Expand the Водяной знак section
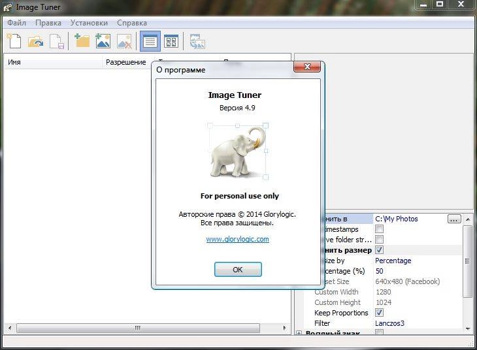The height and width of the screenshot is (350, 477). pyautogui.click(x=299, y=333)
